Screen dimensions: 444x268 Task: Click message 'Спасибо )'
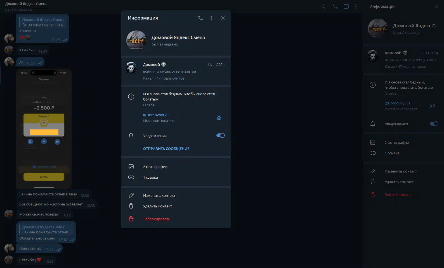click(36, 260)
